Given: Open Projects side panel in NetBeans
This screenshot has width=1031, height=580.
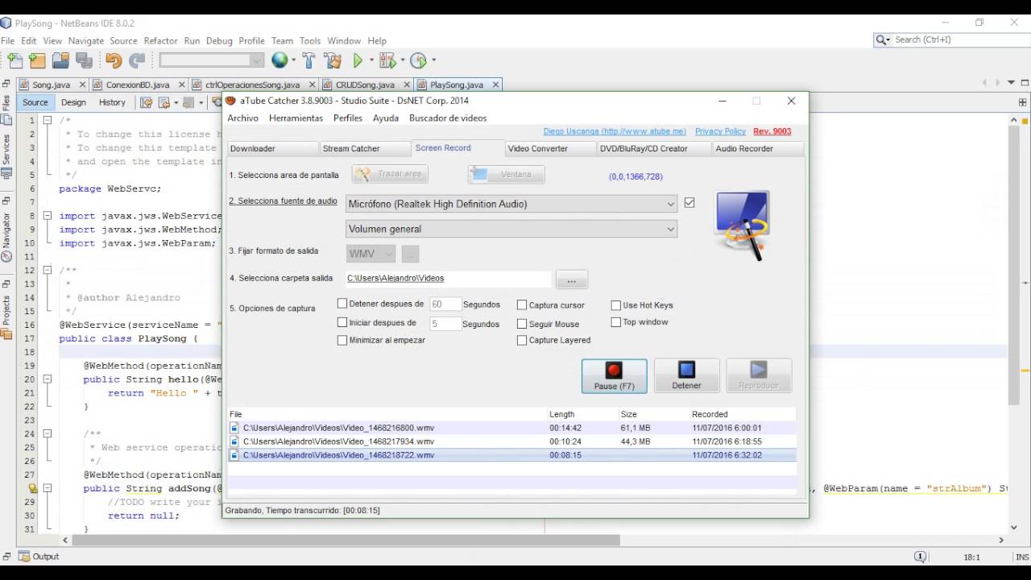Looking at the screenshot, I should (x=6, y=309).
